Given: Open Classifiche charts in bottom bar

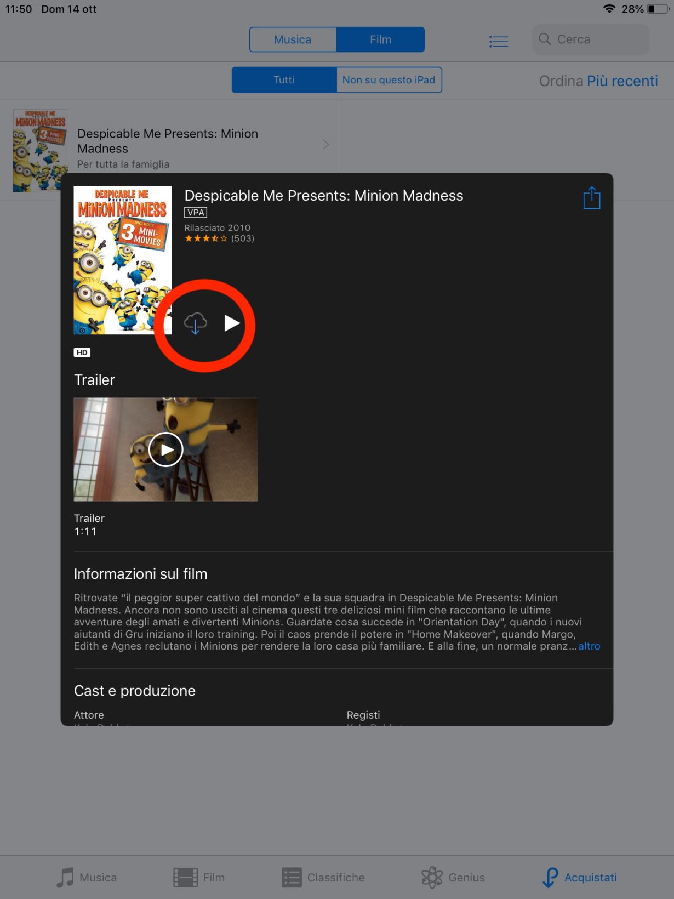Looking at the screenshot, I should coord(323,877).
